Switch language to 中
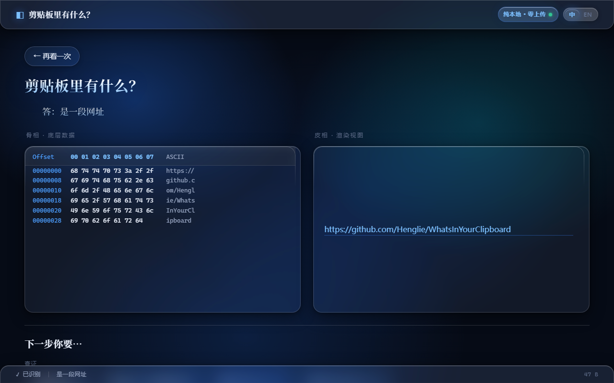 572,14
